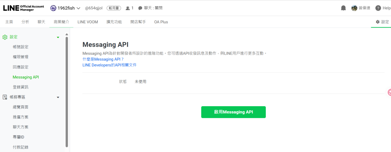Open 權限管理 in the sidebar
The width and height of the screenshot is (391, 152).
[x=21, y=57]
